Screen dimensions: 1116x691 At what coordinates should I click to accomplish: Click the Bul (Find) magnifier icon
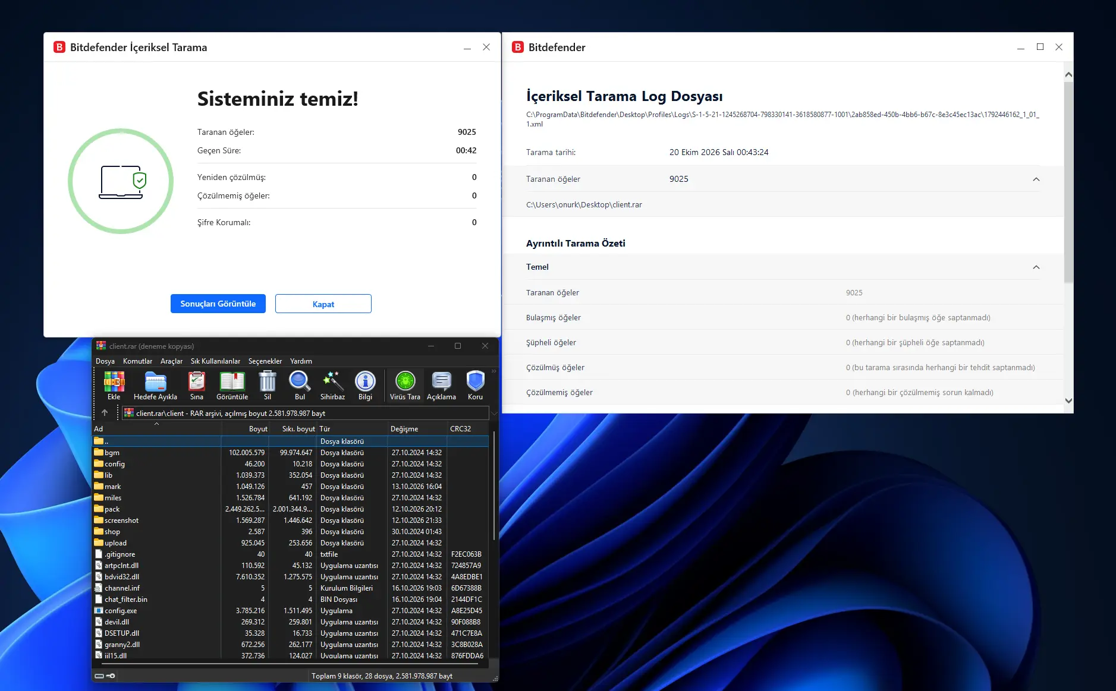tap(300, 386)
